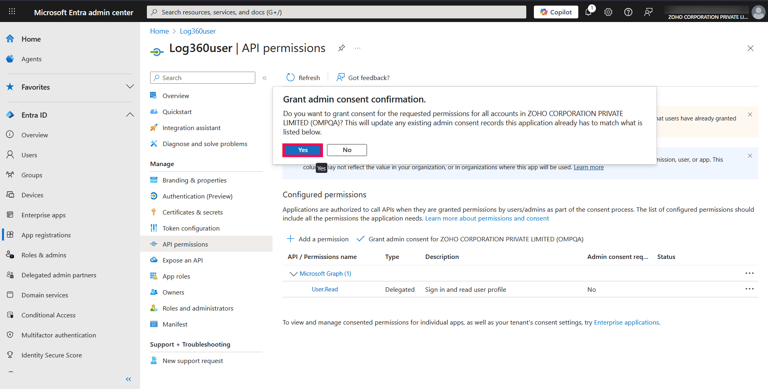Viewport: 768px width, 389px height.
Task: Open the app launcher grid icon
Action: tap(12, 11)
